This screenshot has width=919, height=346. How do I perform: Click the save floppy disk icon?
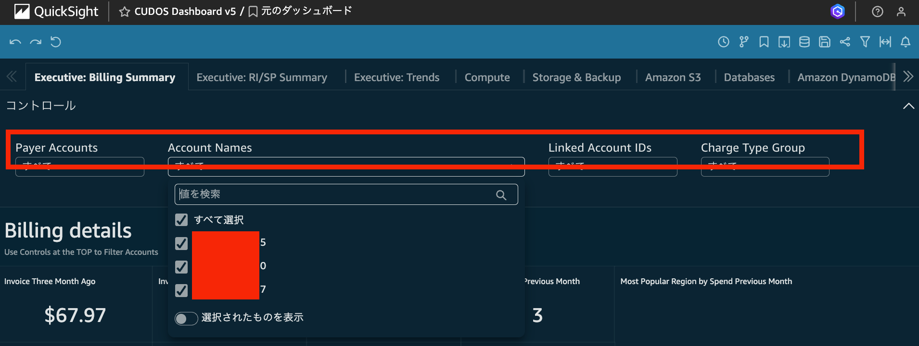tap(825, 42)
